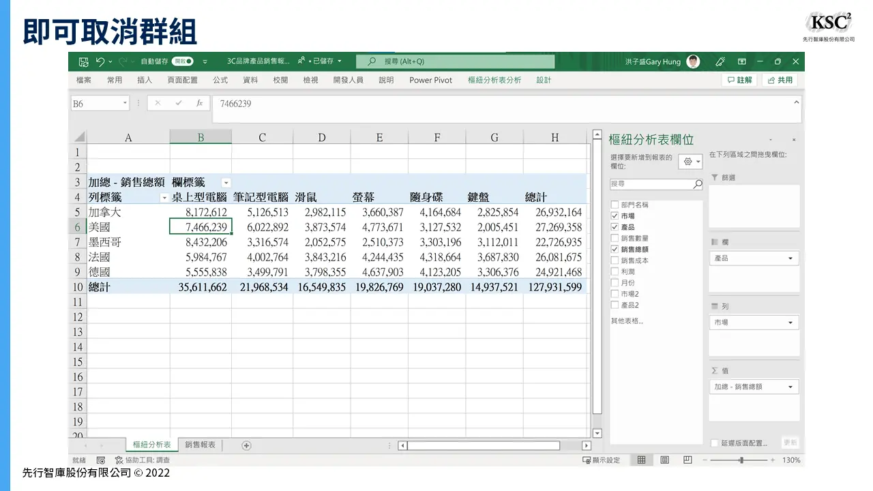Open the 公式 Formulas tab
This screenshot has width=873, height=491.
click(220, 80)
